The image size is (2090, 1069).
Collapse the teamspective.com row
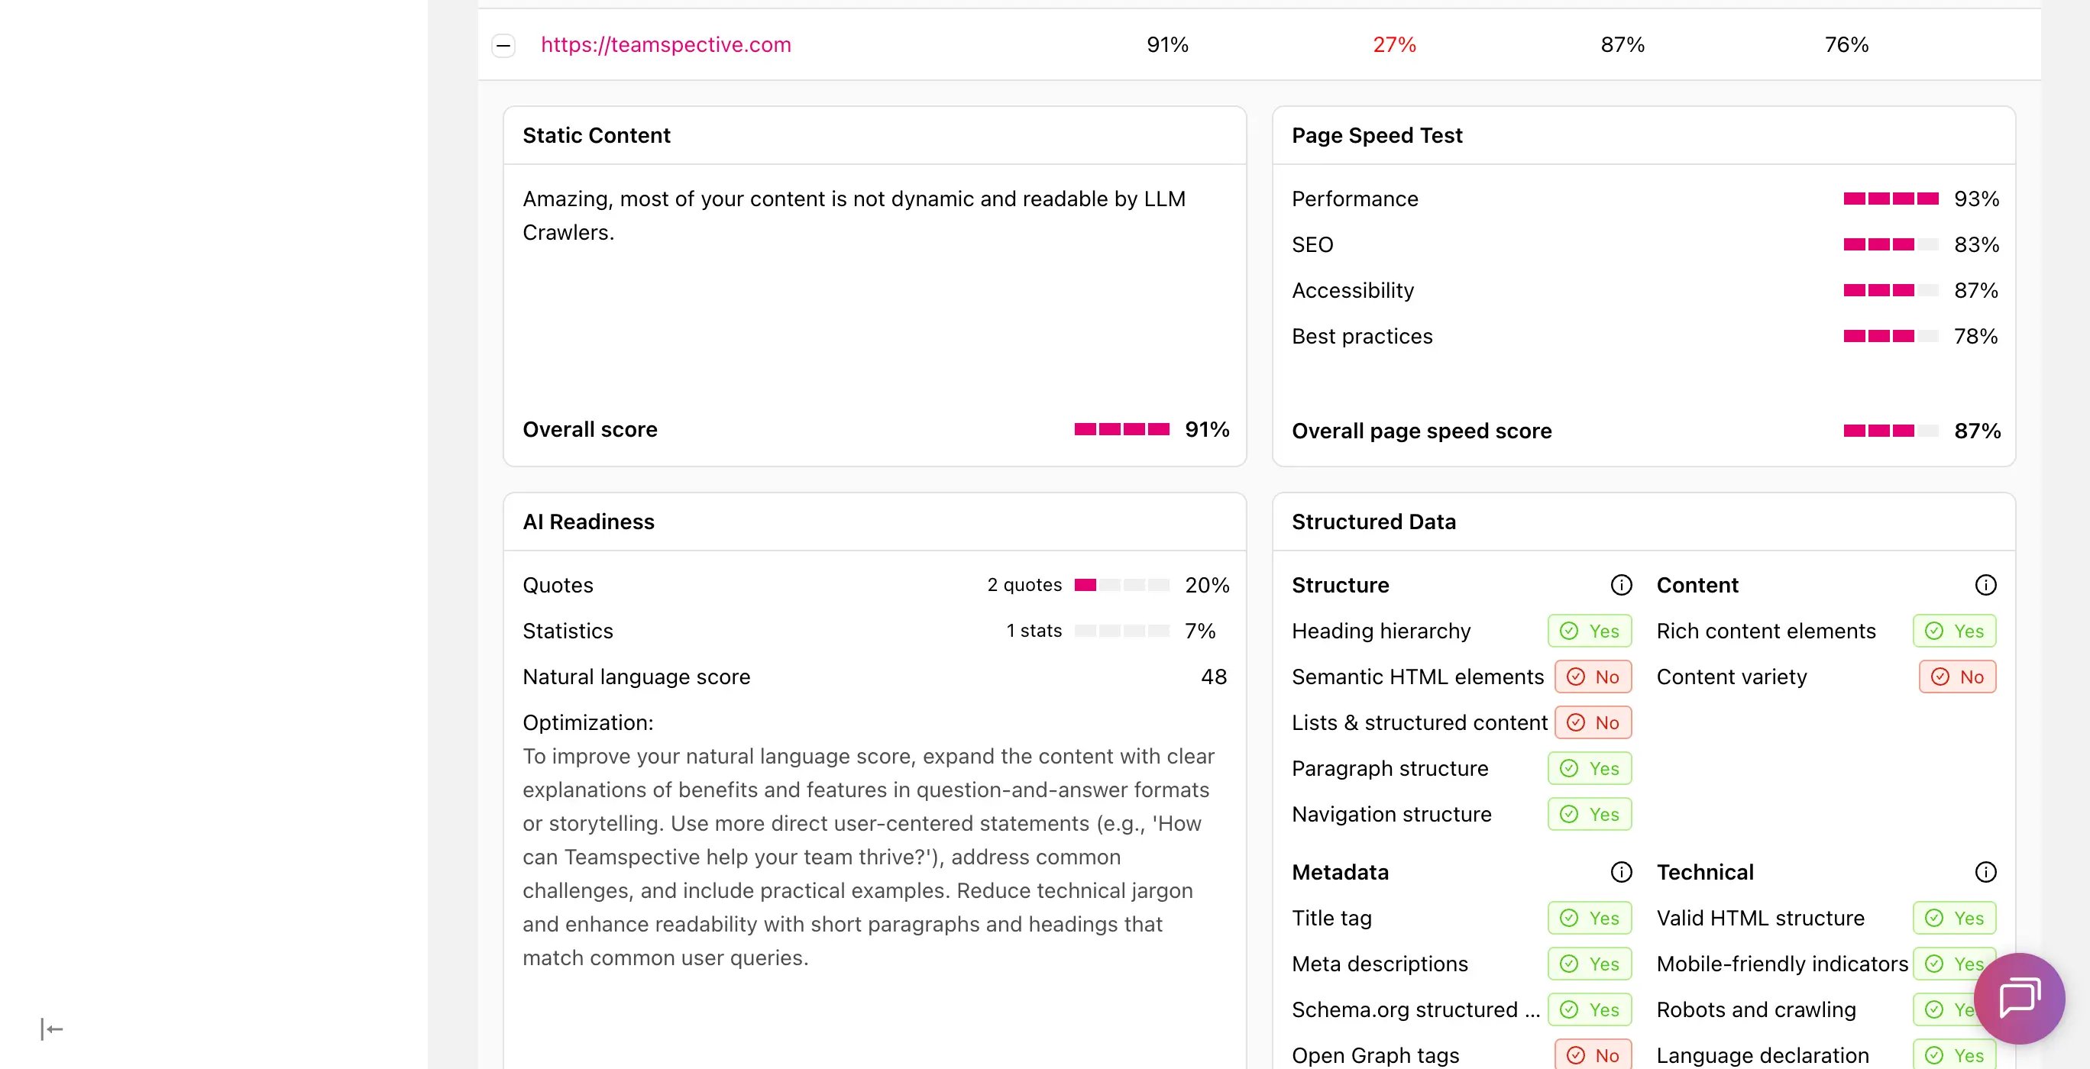(503, 45)
